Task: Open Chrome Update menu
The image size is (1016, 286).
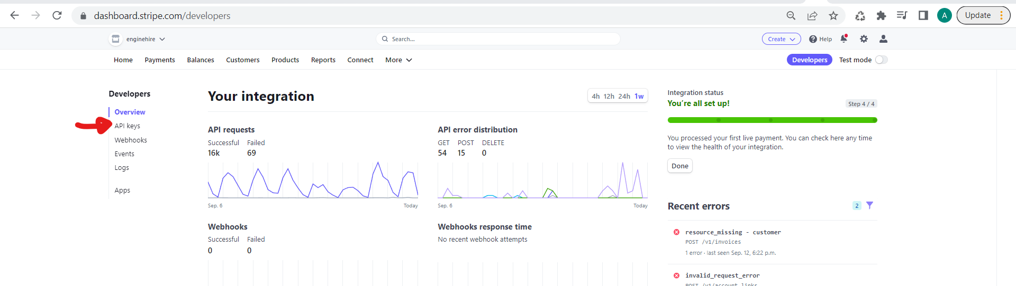Action: click(983, 15)
